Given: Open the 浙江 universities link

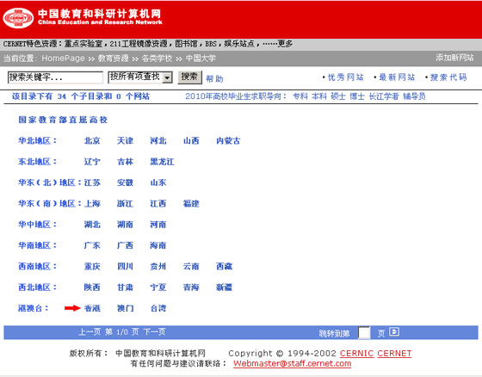Looking at the screenshot, I should [x=125, y=204].
